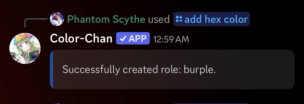The image size is (304, 104).
Task: Click the blue accent bar on the embed
Action: 51,69
